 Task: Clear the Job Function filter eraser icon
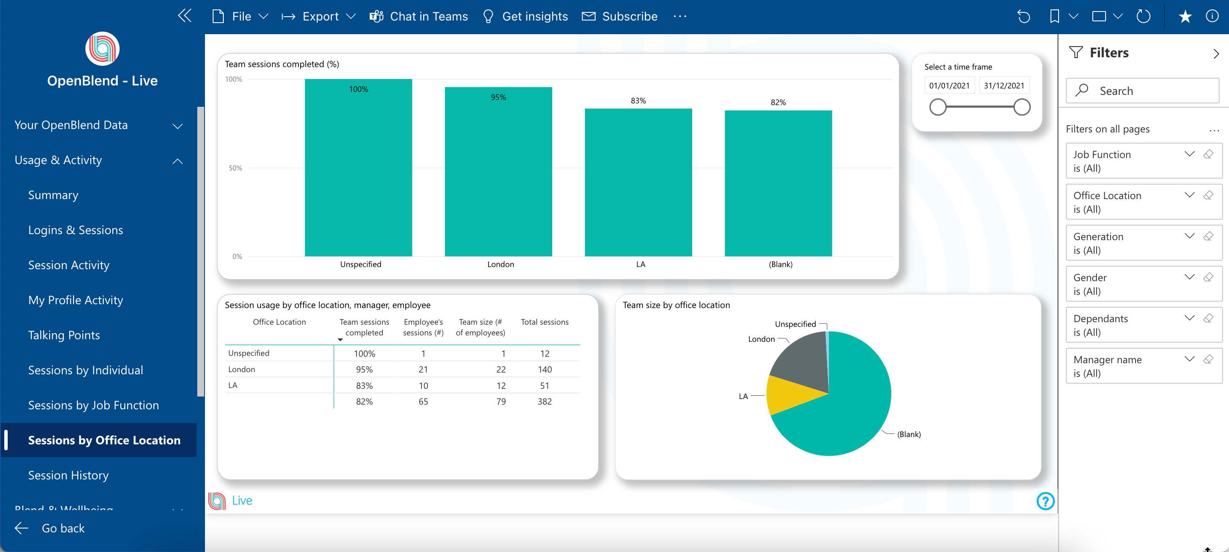click(1208, 154)
